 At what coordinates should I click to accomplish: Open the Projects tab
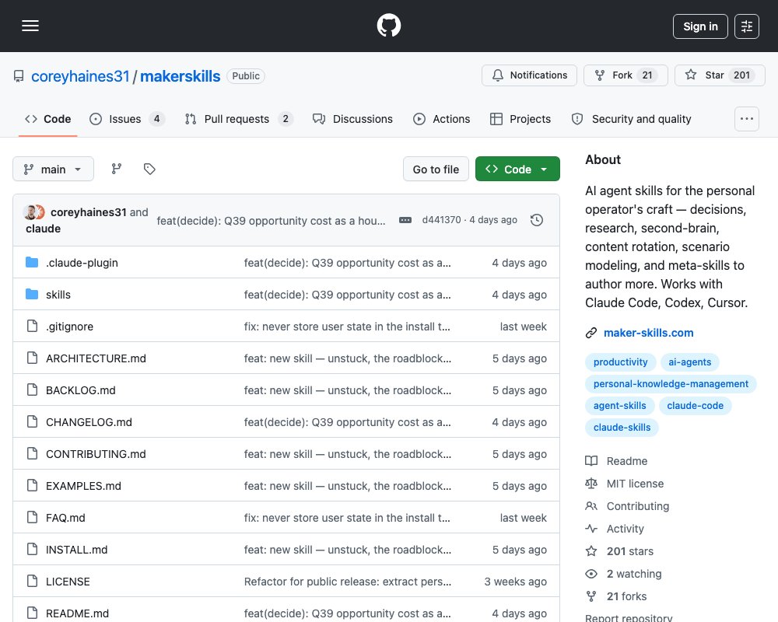[520, 119]
